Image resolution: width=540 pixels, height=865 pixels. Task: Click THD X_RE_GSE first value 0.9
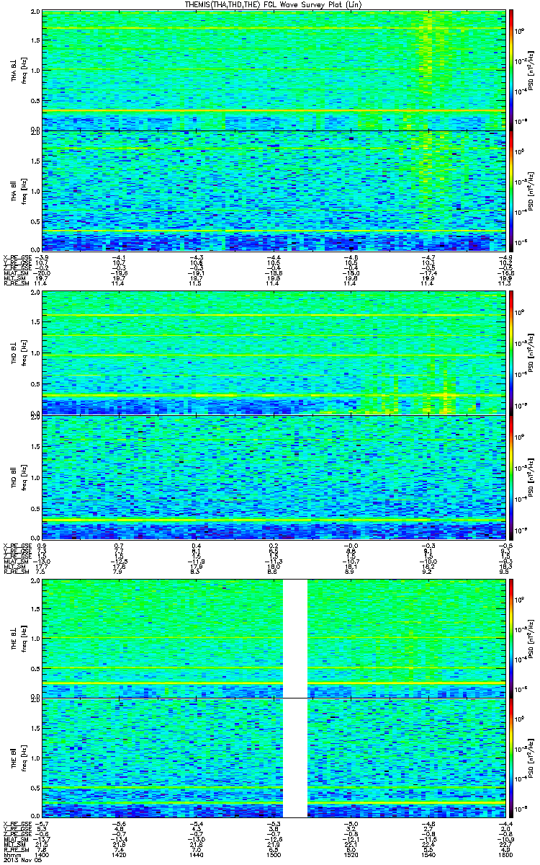pyautogui.click(x=42, y=546)
